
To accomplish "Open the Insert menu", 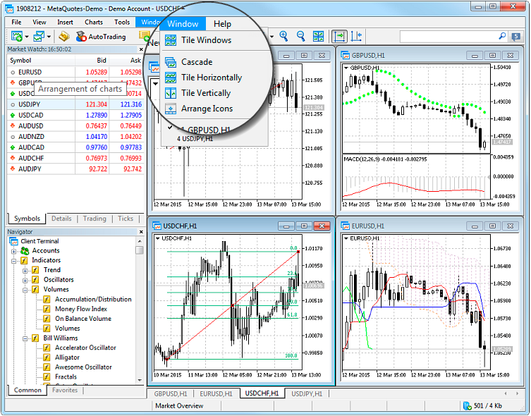I will click(65, 23).
